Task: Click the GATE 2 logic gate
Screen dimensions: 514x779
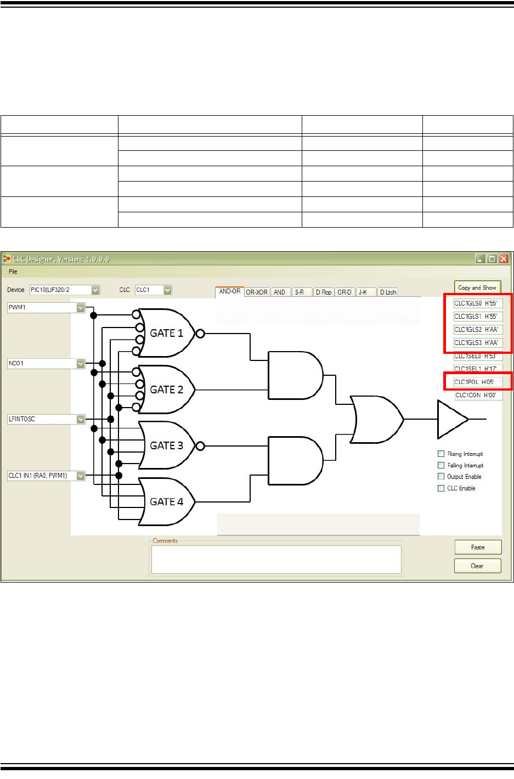Action: [166, 390]
